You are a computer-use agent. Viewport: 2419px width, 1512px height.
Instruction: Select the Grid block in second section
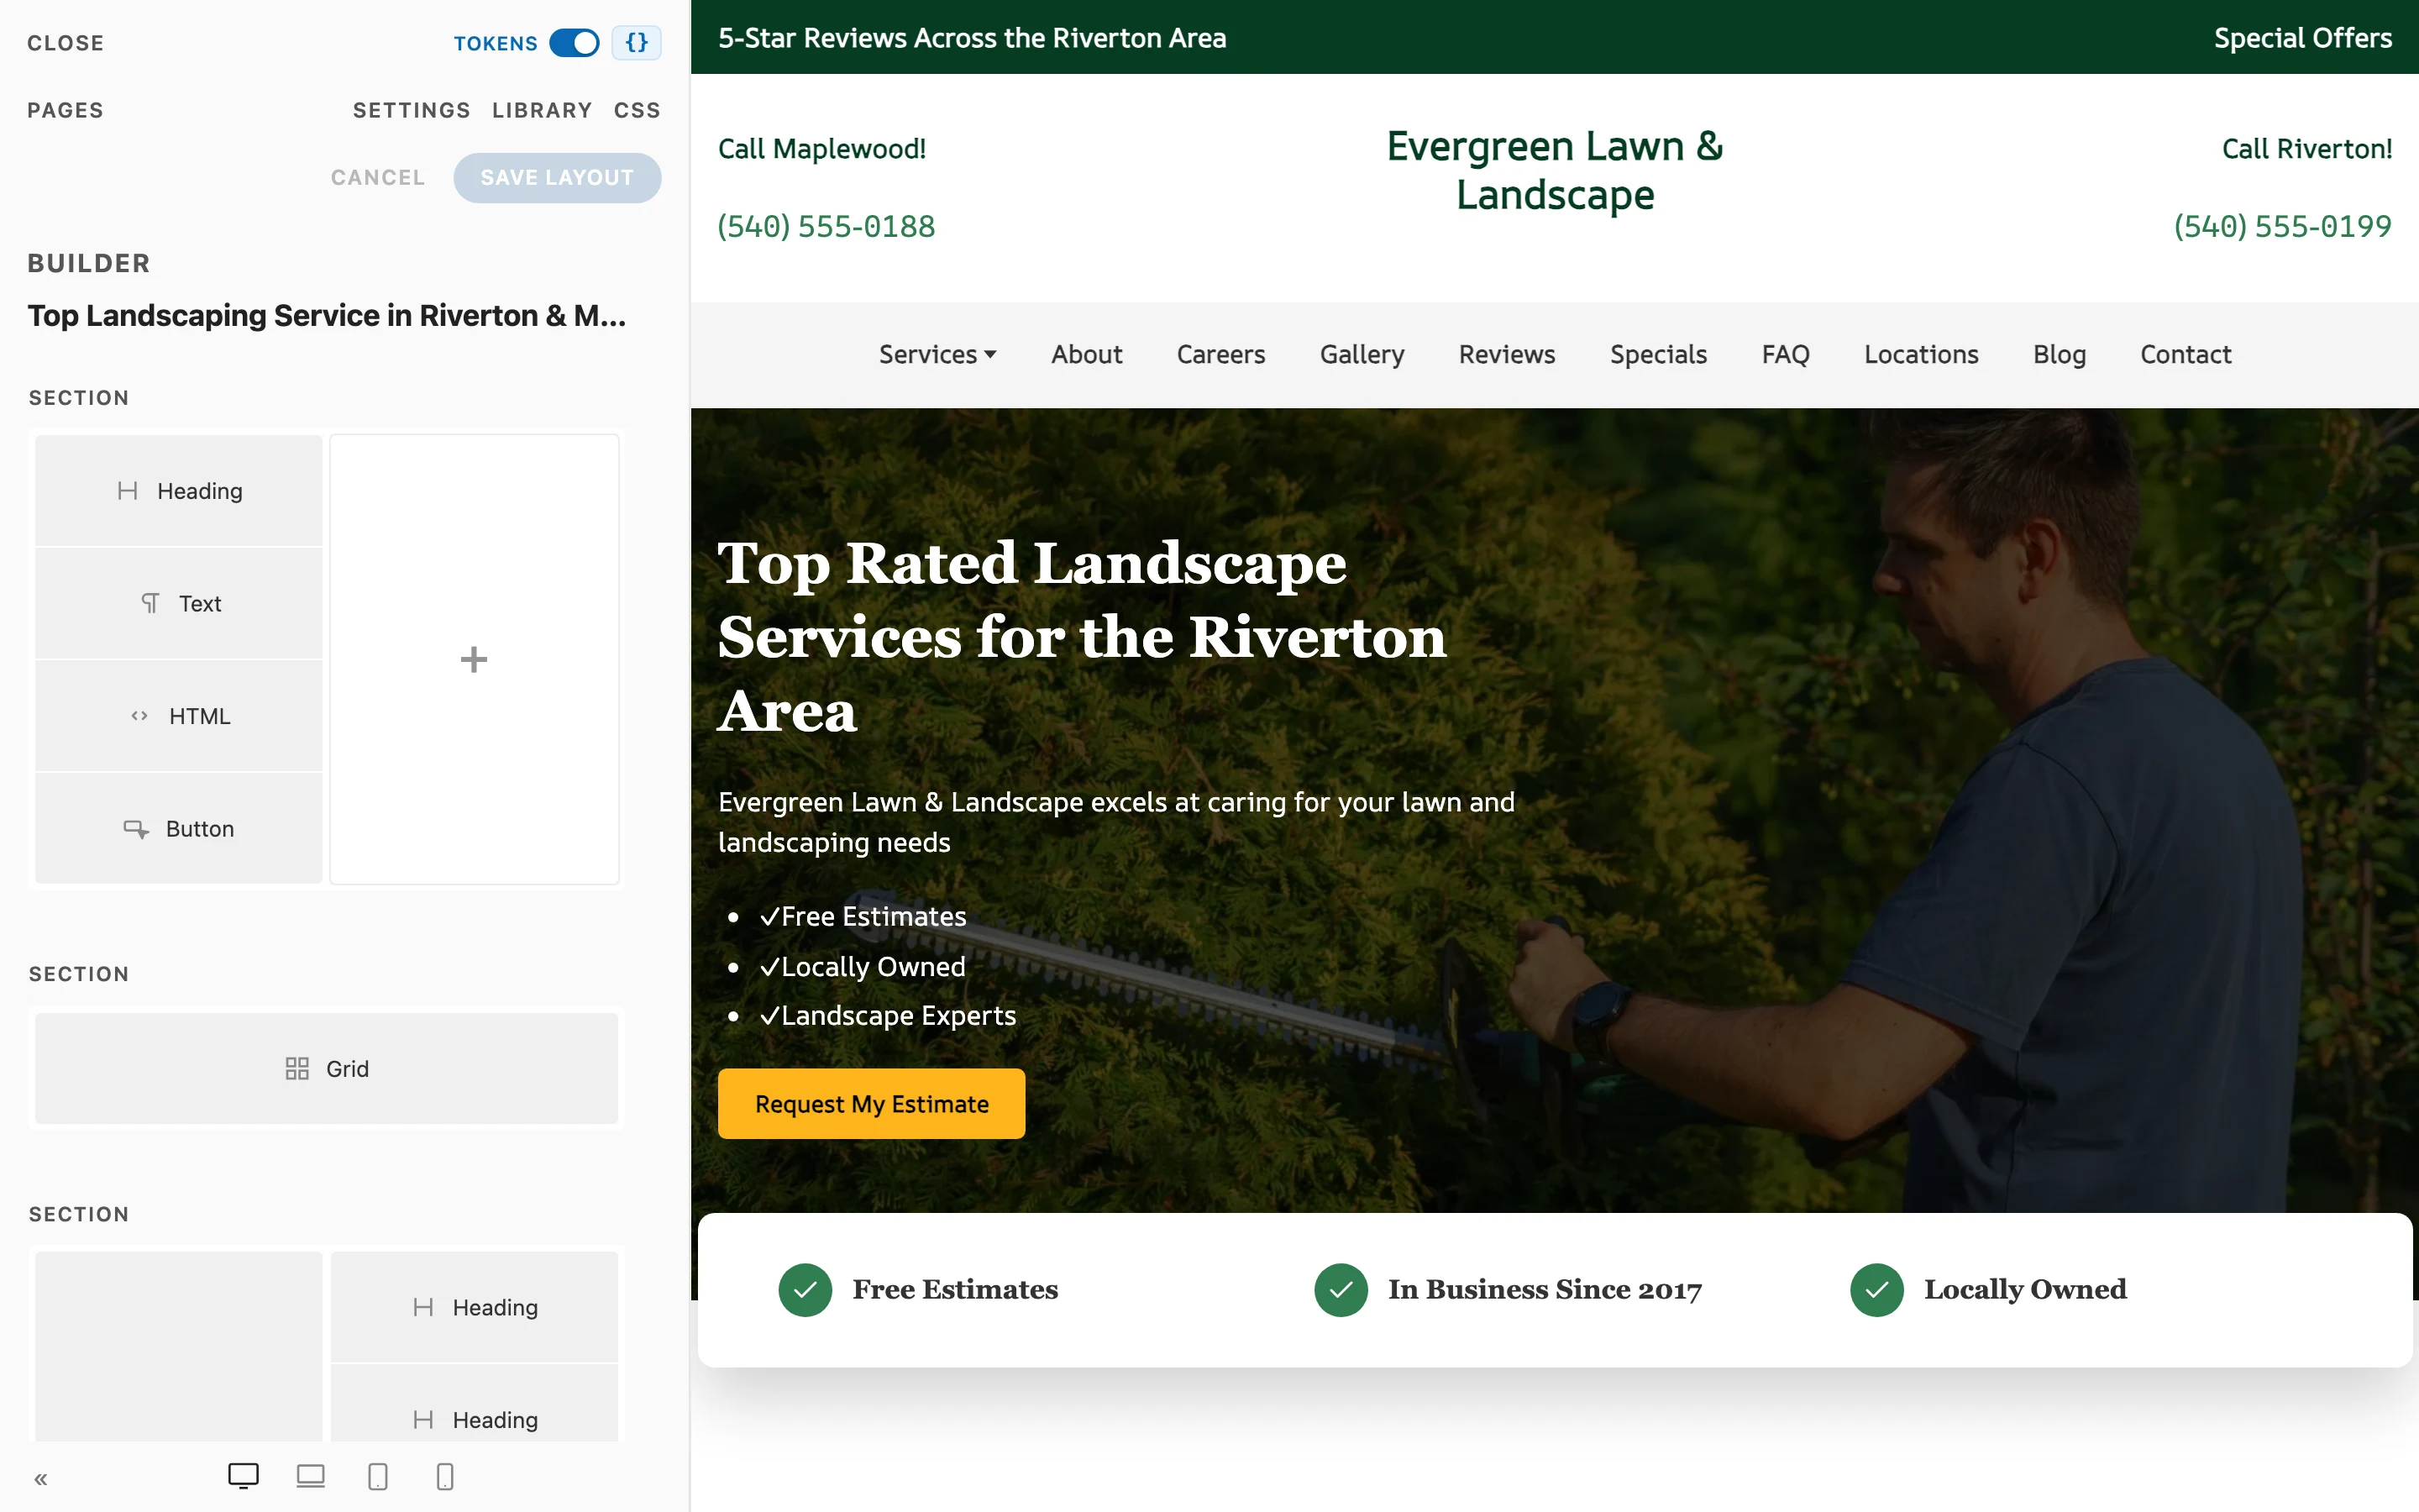[327, 1068]
